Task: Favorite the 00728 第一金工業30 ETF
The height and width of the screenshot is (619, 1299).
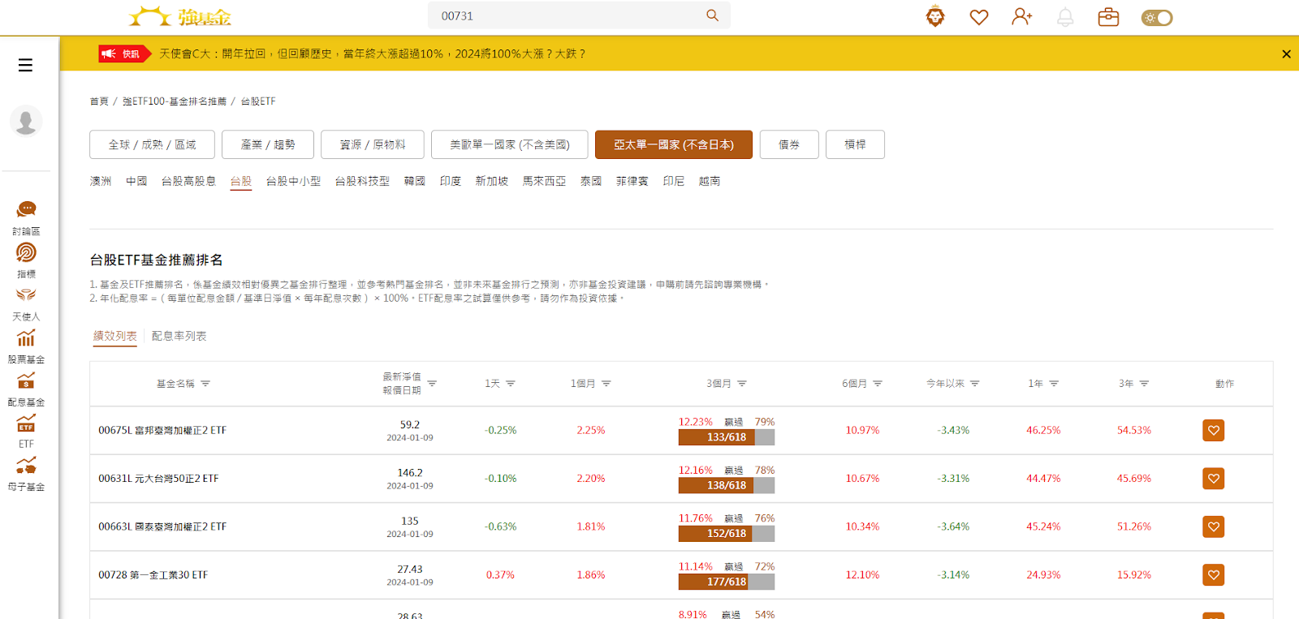Action: click(1214, 575)
